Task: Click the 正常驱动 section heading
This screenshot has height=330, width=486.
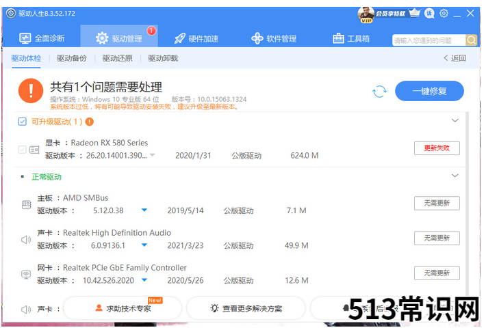Action: tap(47, 177)
